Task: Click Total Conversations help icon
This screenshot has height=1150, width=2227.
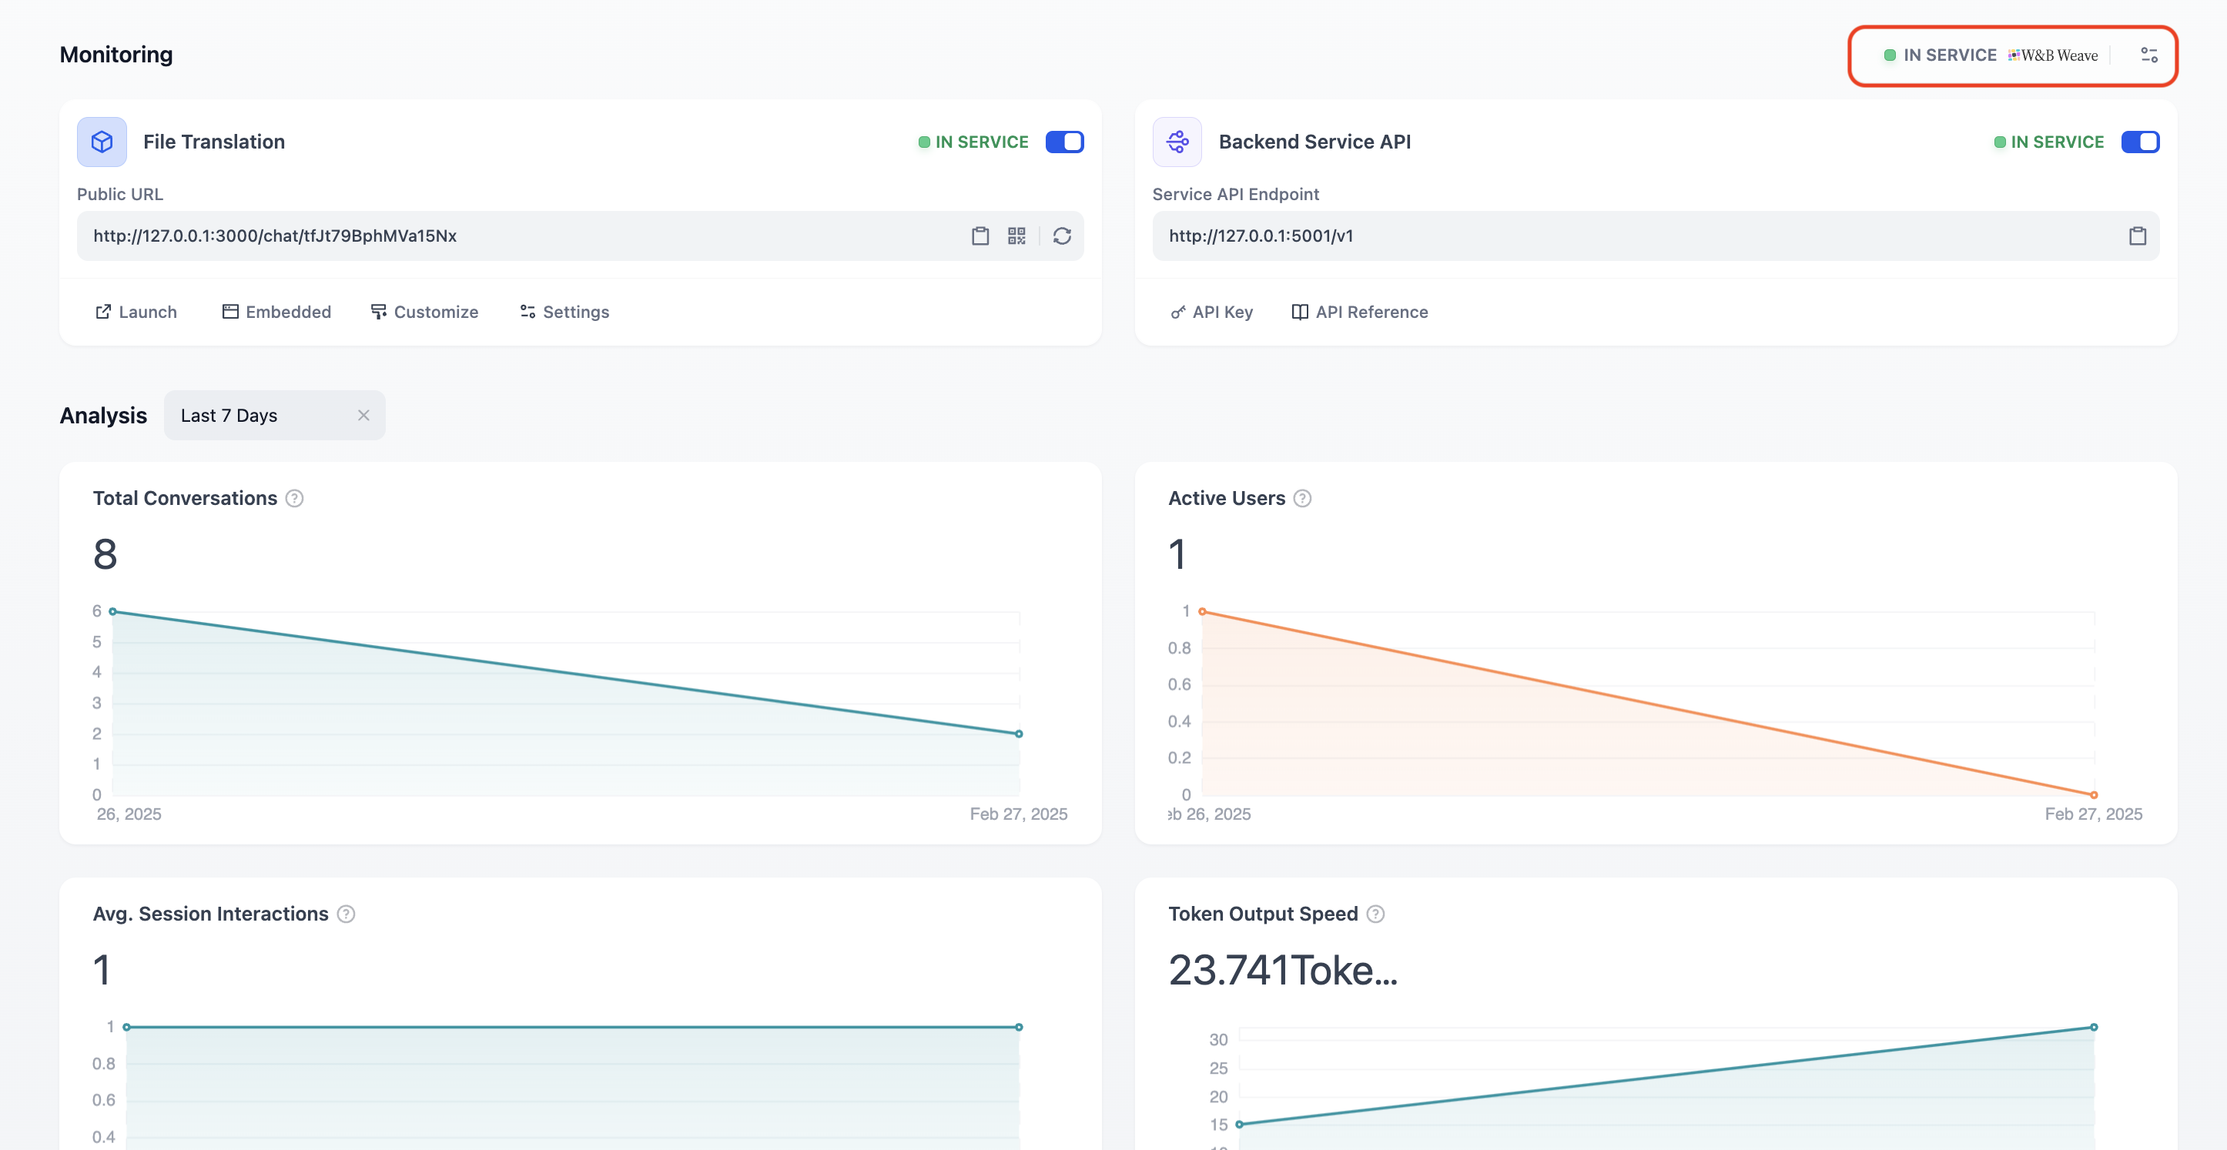Action: pyautogui.click(x=294, y=499)
